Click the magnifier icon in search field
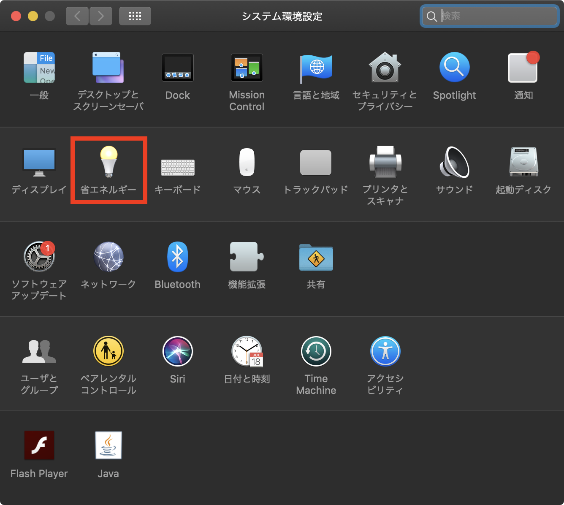 click(x=431, y=16)
